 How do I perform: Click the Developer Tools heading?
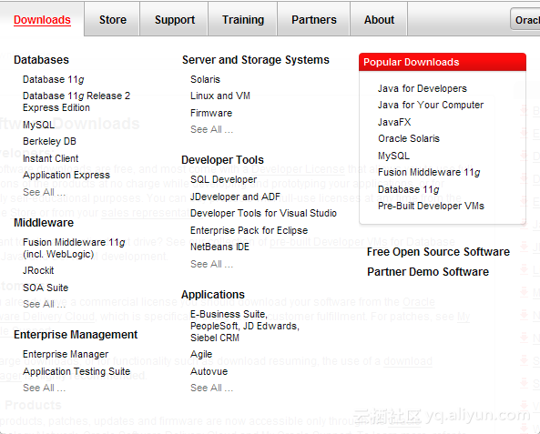tap(222, 160)
